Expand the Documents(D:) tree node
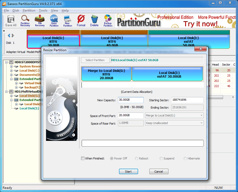238x192 pixels. (x=12, y=75)
